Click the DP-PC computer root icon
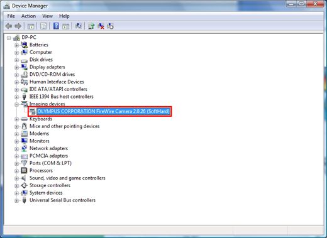 click(x=16, y=38)
